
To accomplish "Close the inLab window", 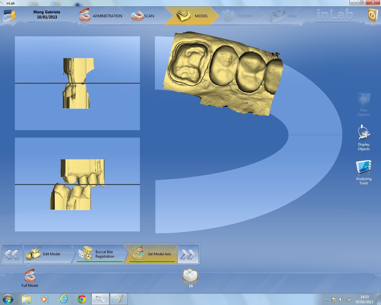I will (x=373, y=3).
